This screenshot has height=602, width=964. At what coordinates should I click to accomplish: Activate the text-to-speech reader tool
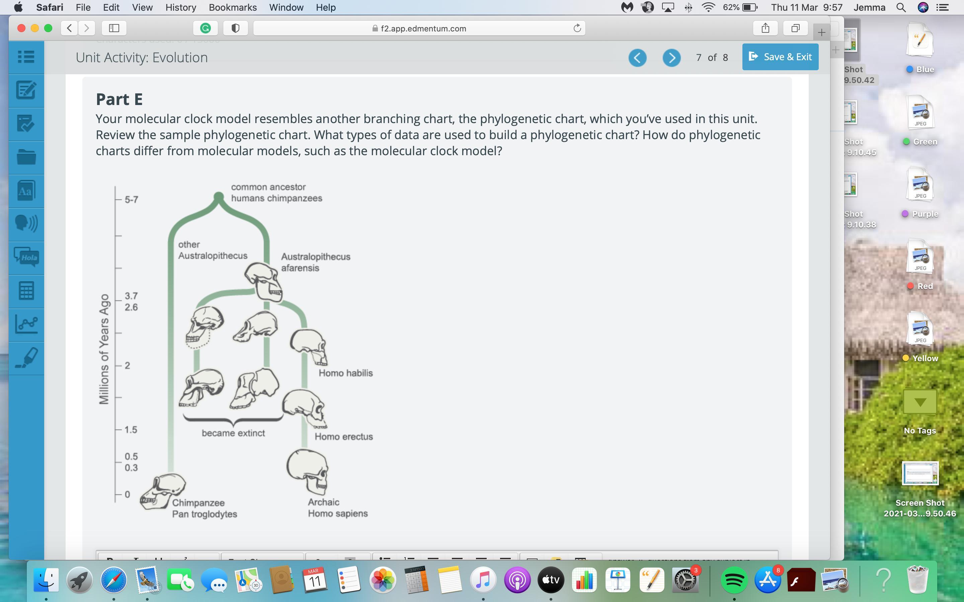(x=26, y=224)
